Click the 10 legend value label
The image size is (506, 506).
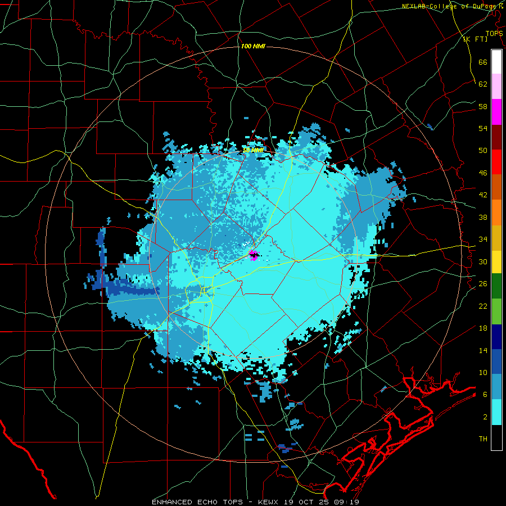(483, 372)
